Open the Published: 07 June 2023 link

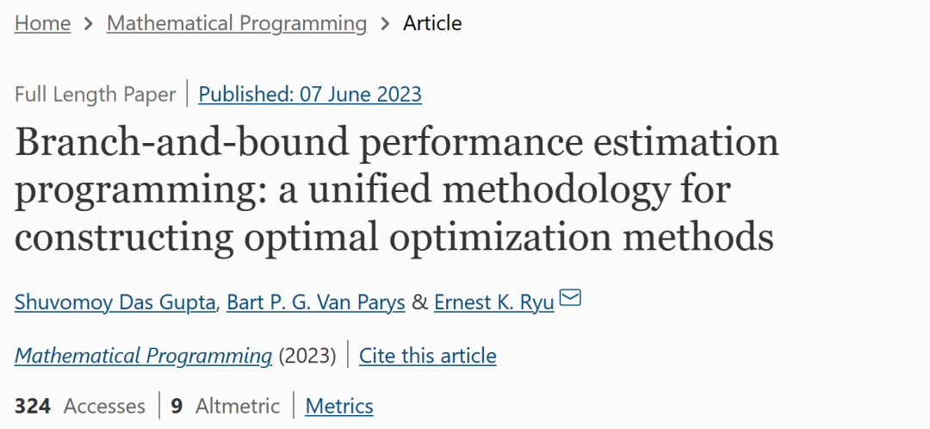(310, 94)
